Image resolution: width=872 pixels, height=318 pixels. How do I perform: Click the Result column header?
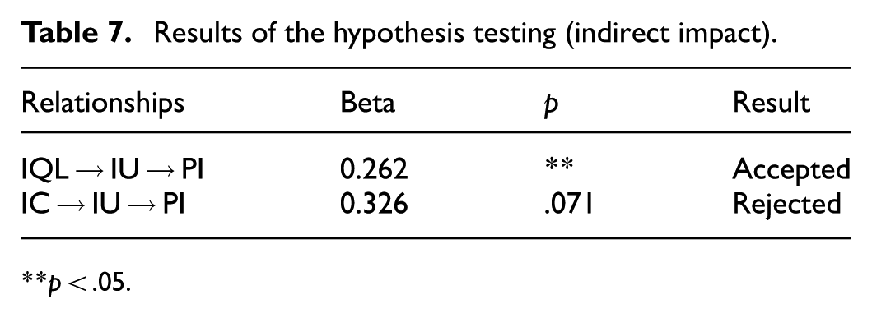[x=771, y=103]
